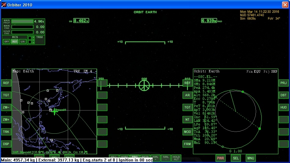Screen dimensions: 290x163
Task: Click the open square descending node marker
Action: tap(216, 97)
